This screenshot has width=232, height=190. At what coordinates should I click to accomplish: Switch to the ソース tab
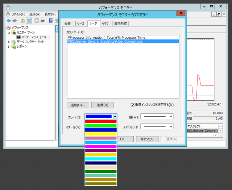click(81, 24)
